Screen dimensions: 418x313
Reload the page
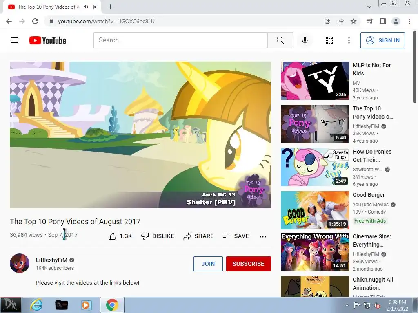[35, 21]
